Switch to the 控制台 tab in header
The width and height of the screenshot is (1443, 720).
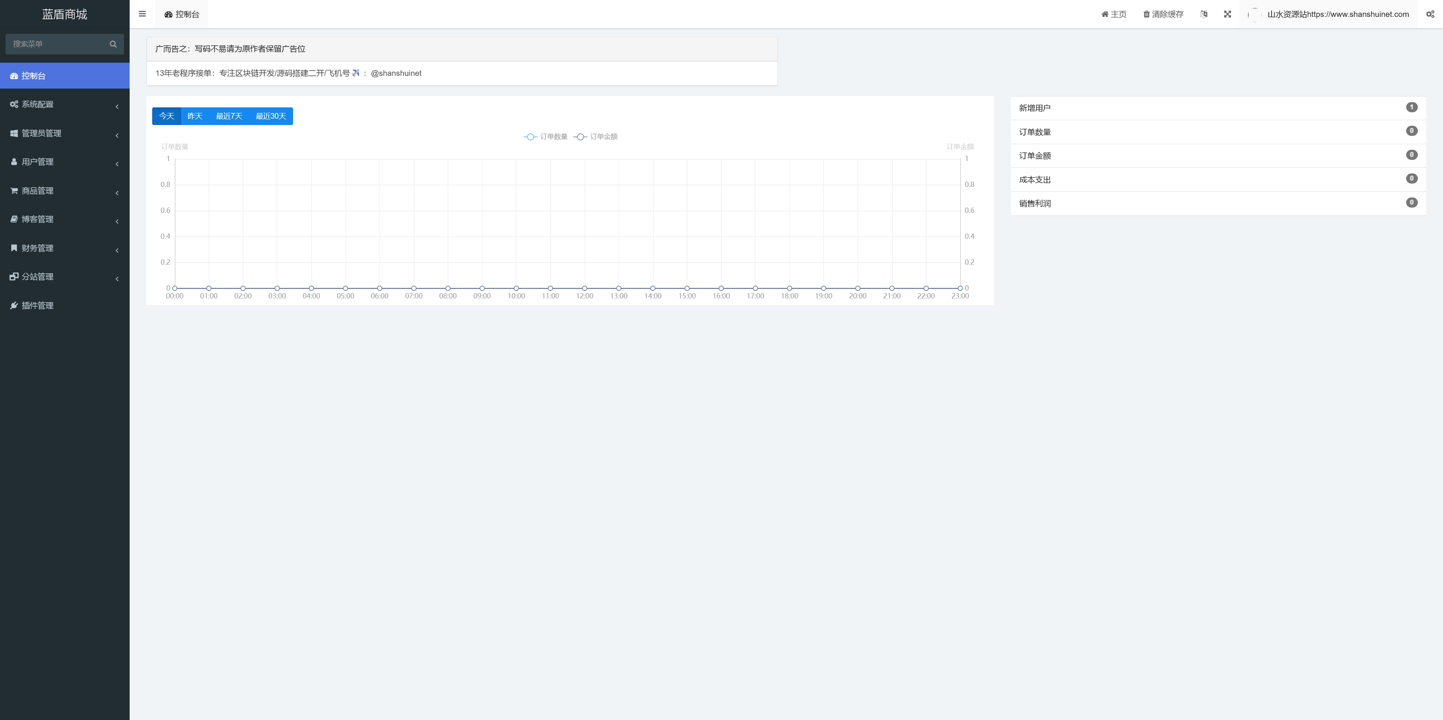tap(182, 14)
